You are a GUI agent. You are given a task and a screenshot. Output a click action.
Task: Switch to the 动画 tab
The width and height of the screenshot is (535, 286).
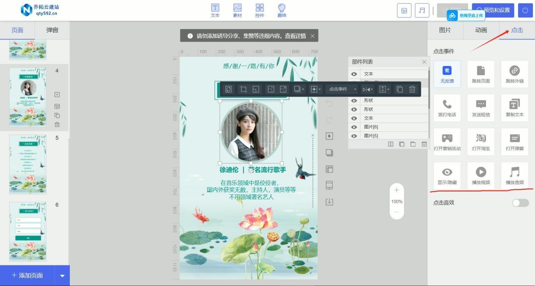click(x=481, y=30)
